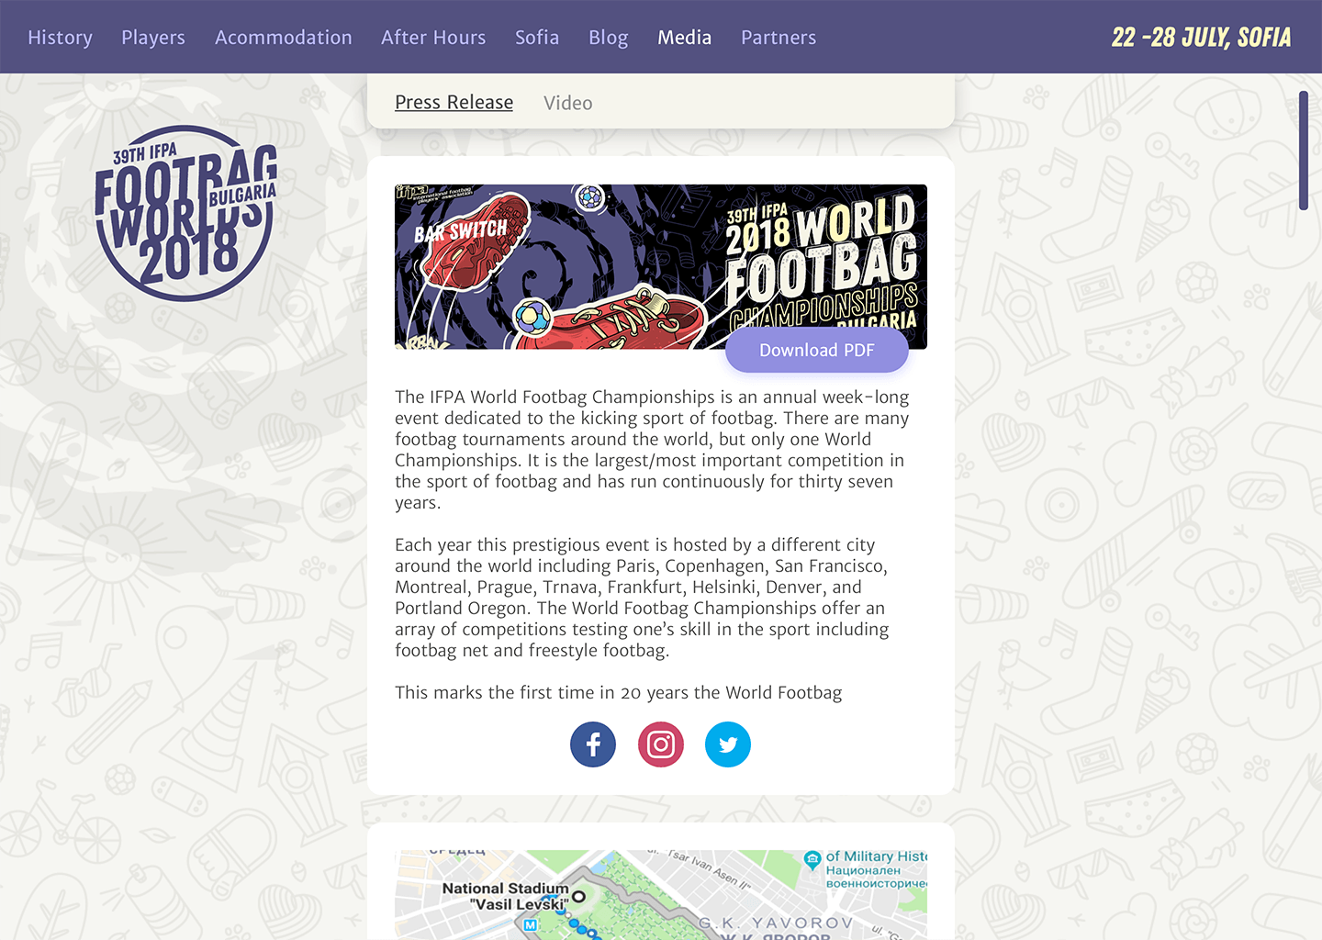Screen dimensions: 1322x940
Task: Open the Instagram social icon
Action: [661, 744]
